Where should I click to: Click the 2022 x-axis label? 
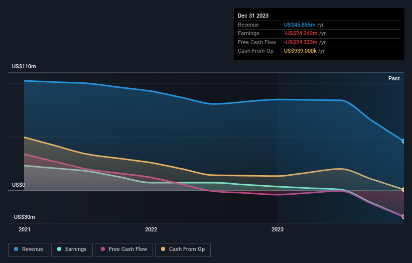tap(151, 229)
